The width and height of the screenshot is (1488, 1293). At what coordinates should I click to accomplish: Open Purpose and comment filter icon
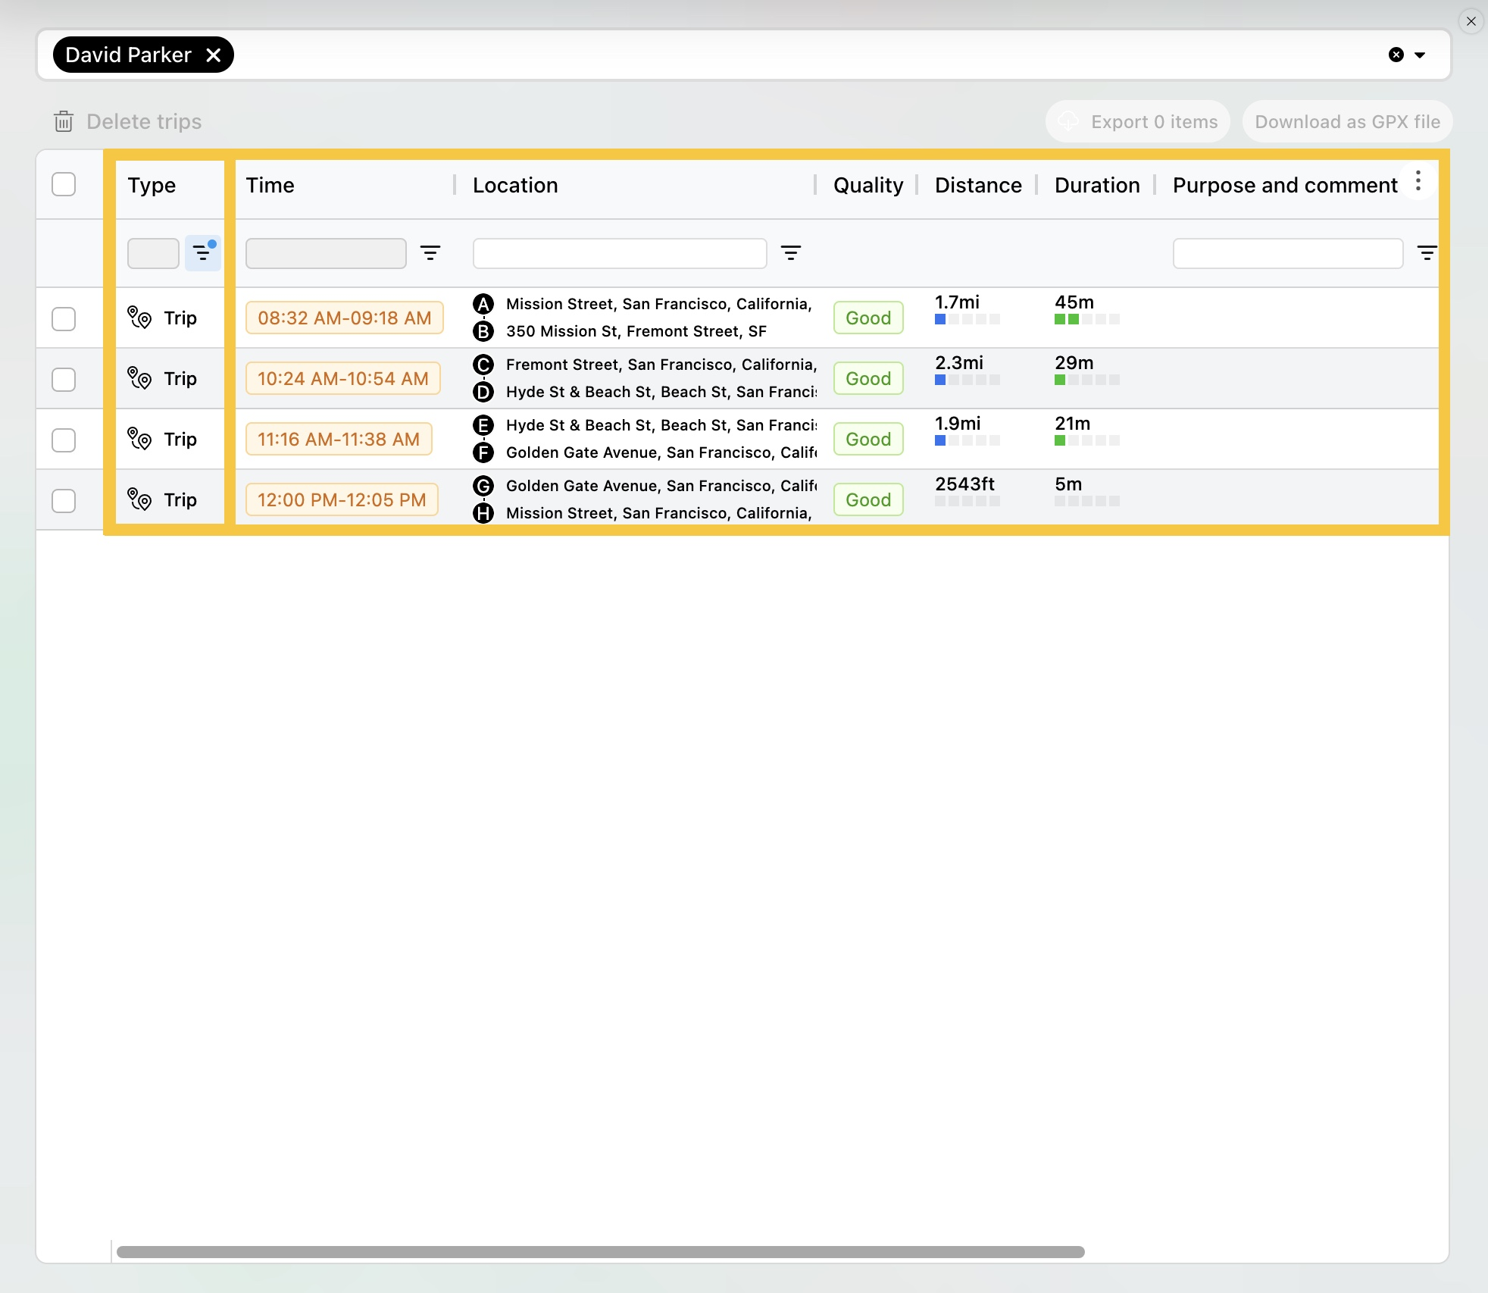(1427, 252)
